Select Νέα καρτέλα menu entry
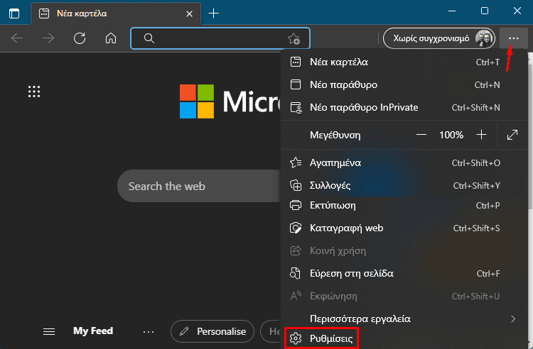The width and height of the screenshot is (533, 349). 404,62
